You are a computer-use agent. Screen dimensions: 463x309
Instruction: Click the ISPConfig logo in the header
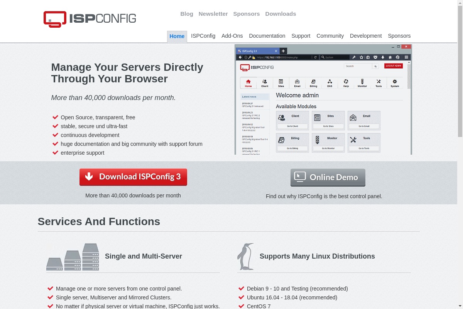click(90, 19)
